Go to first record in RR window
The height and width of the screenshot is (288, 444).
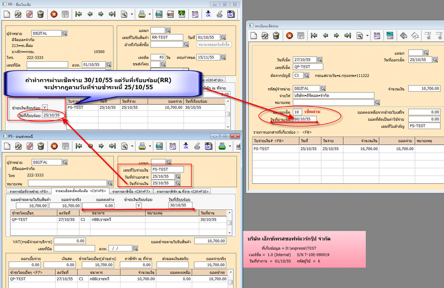[78, 15]
